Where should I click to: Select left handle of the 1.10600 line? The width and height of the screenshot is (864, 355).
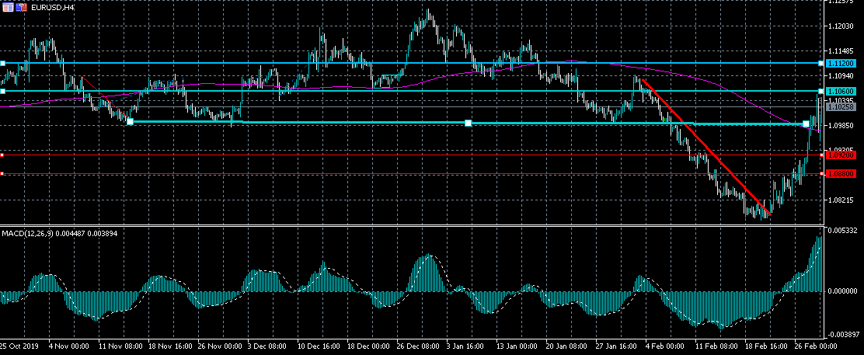click(x=2, y=91)
